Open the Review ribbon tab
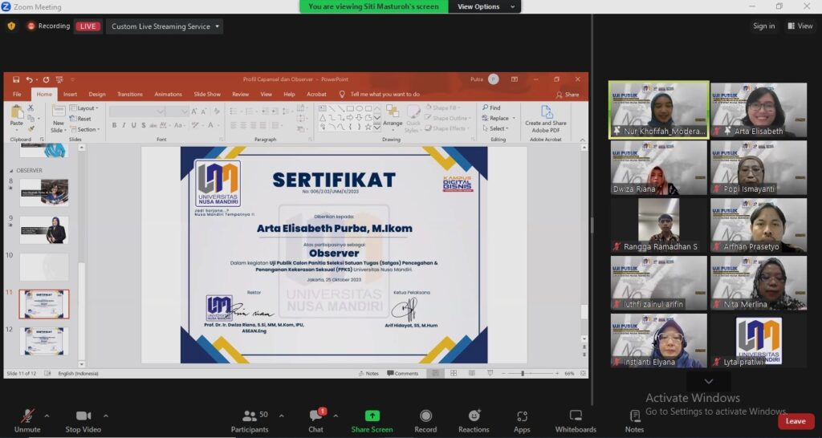 [241, 95]
